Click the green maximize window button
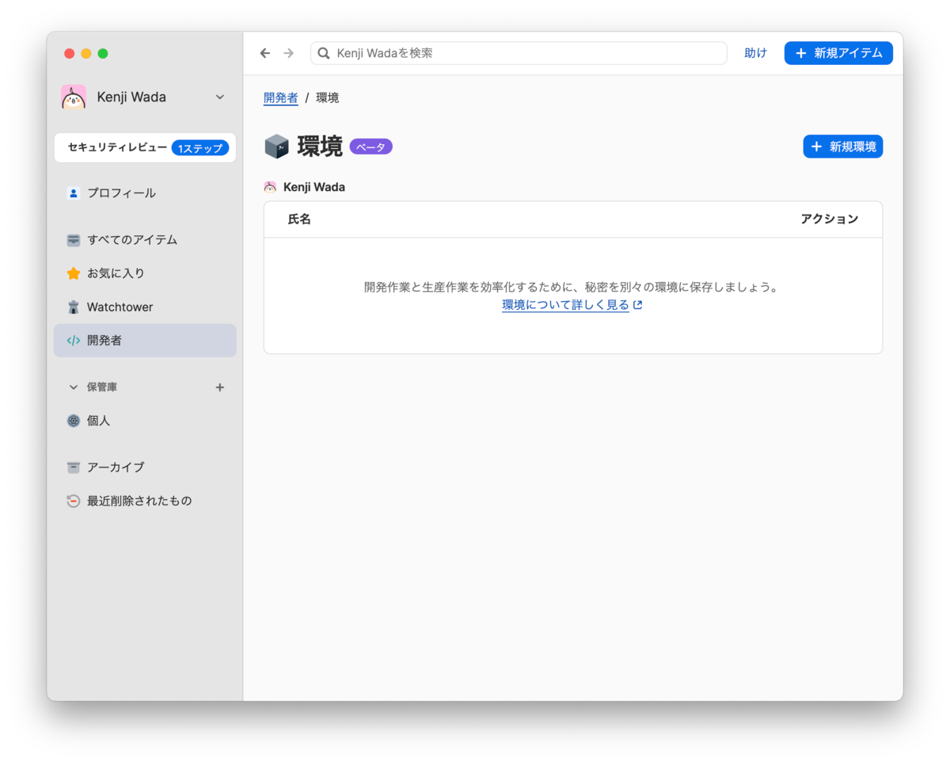Viewport: 950px width, 763px height. 103,53
